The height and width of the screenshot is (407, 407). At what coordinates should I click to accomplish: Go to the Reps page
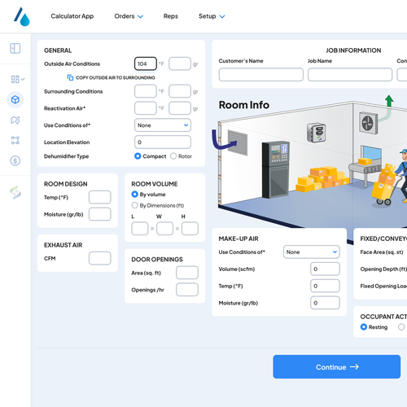[x=171, y=16]
